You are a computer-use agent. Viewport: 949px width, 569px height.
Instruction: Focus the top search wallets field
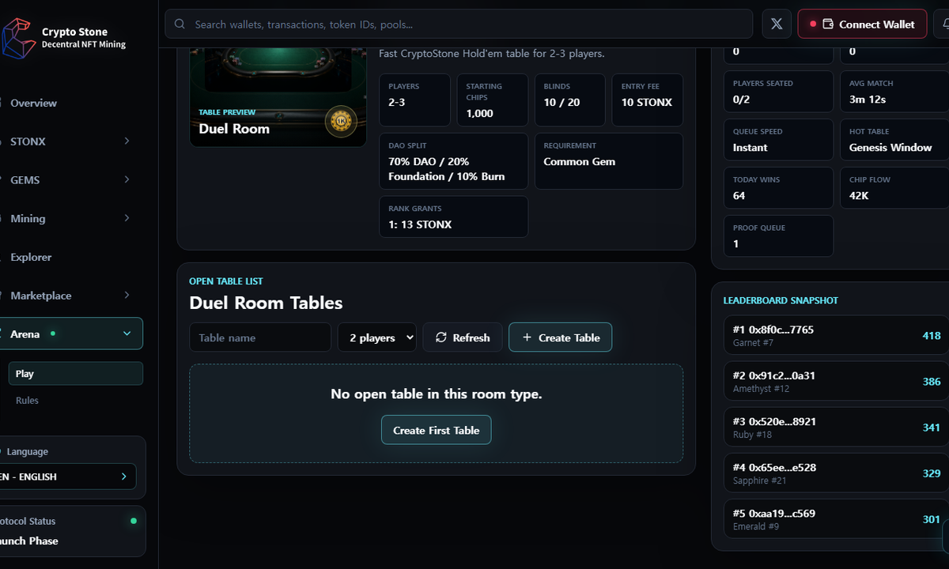point(458,24)
